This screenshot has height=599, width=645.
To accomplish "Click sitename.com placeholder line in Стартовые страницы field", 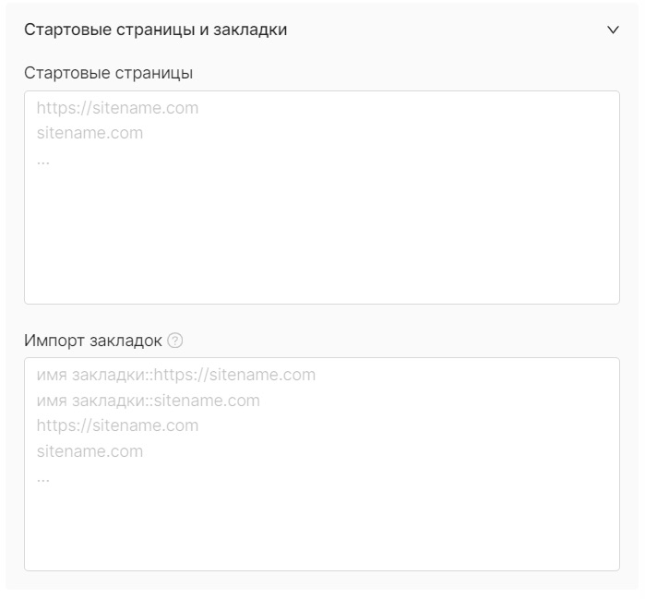I will (x=90, y=133).
